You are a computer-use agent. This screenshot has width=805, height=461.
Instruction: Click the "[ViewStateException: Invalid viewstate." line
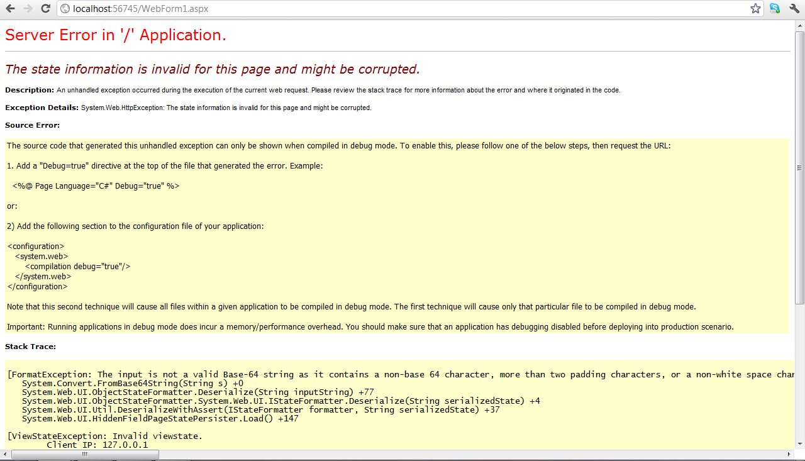(105, 436)
